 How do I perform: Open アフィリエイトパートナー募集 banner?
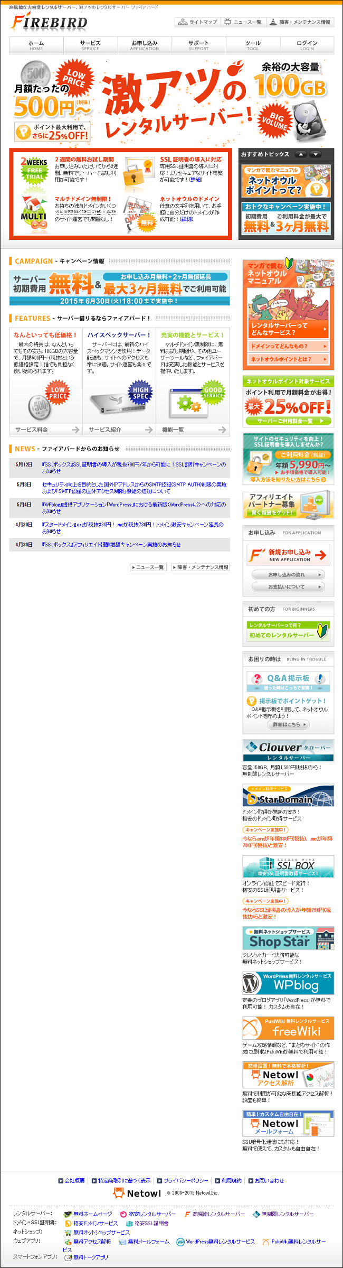click(288, 505)
